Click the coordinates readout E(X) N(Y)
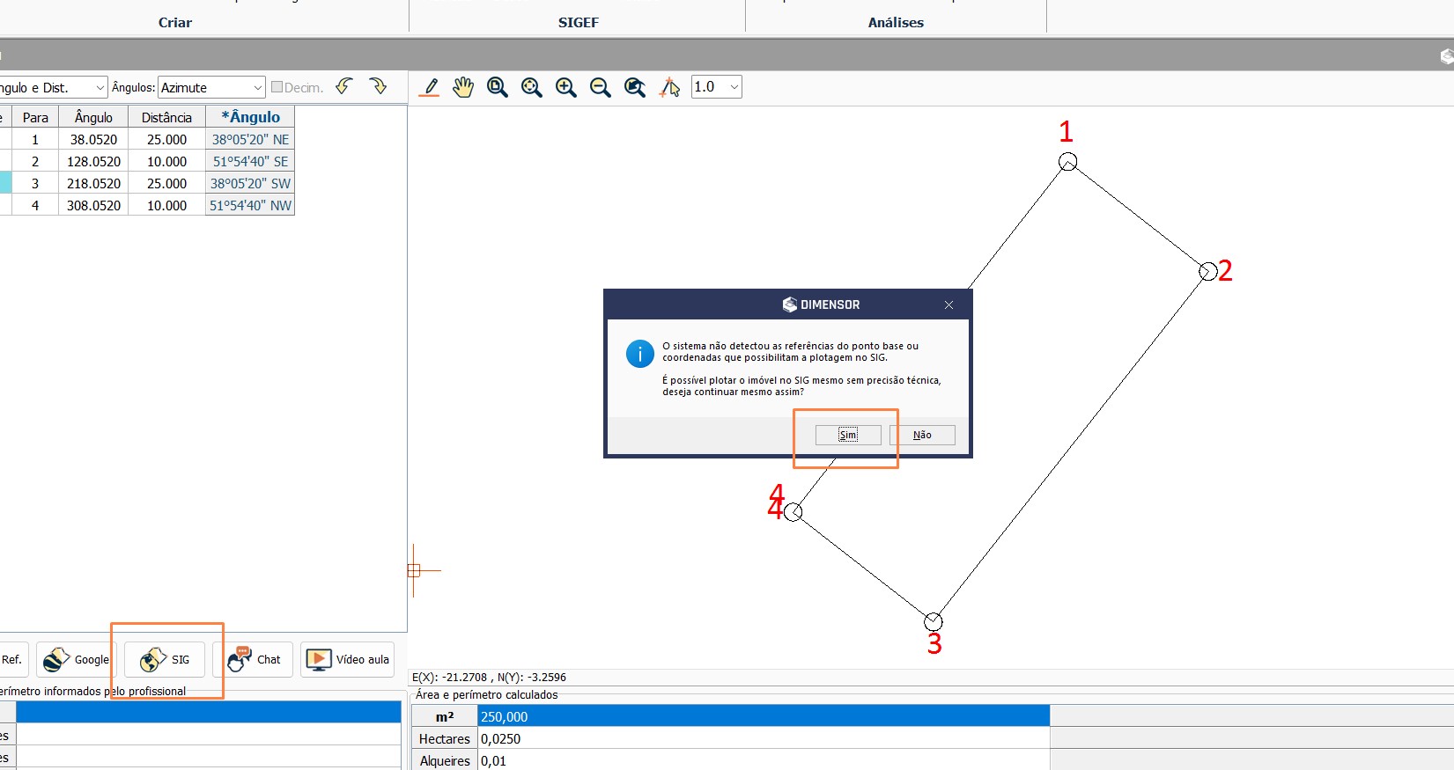The height and width of the screenshot is (770, 1454). pyautogui.click(x=489, y=677)
